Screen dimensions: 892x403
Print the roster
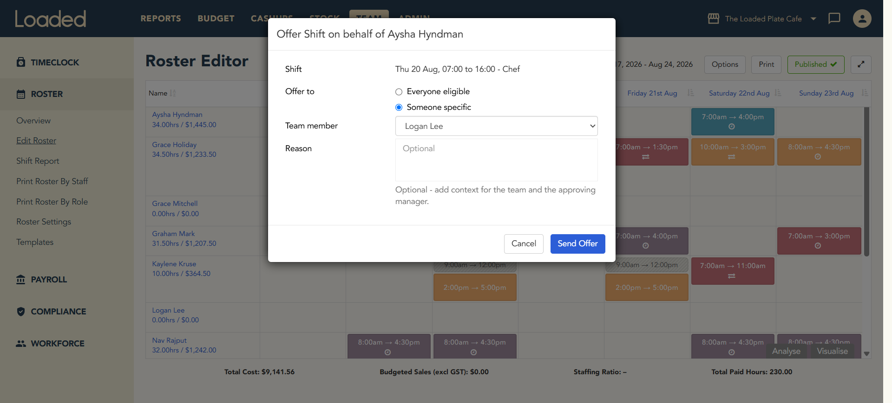[767, 64]
